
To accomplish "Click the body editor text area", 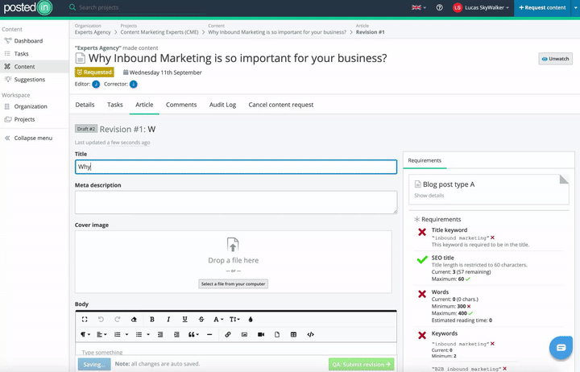I will pyautogui.click(x=236, y=349).
